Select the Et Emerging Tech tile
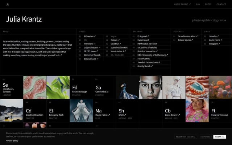Image resolution: width=232 pixels, height=145 pixels. 58,111
